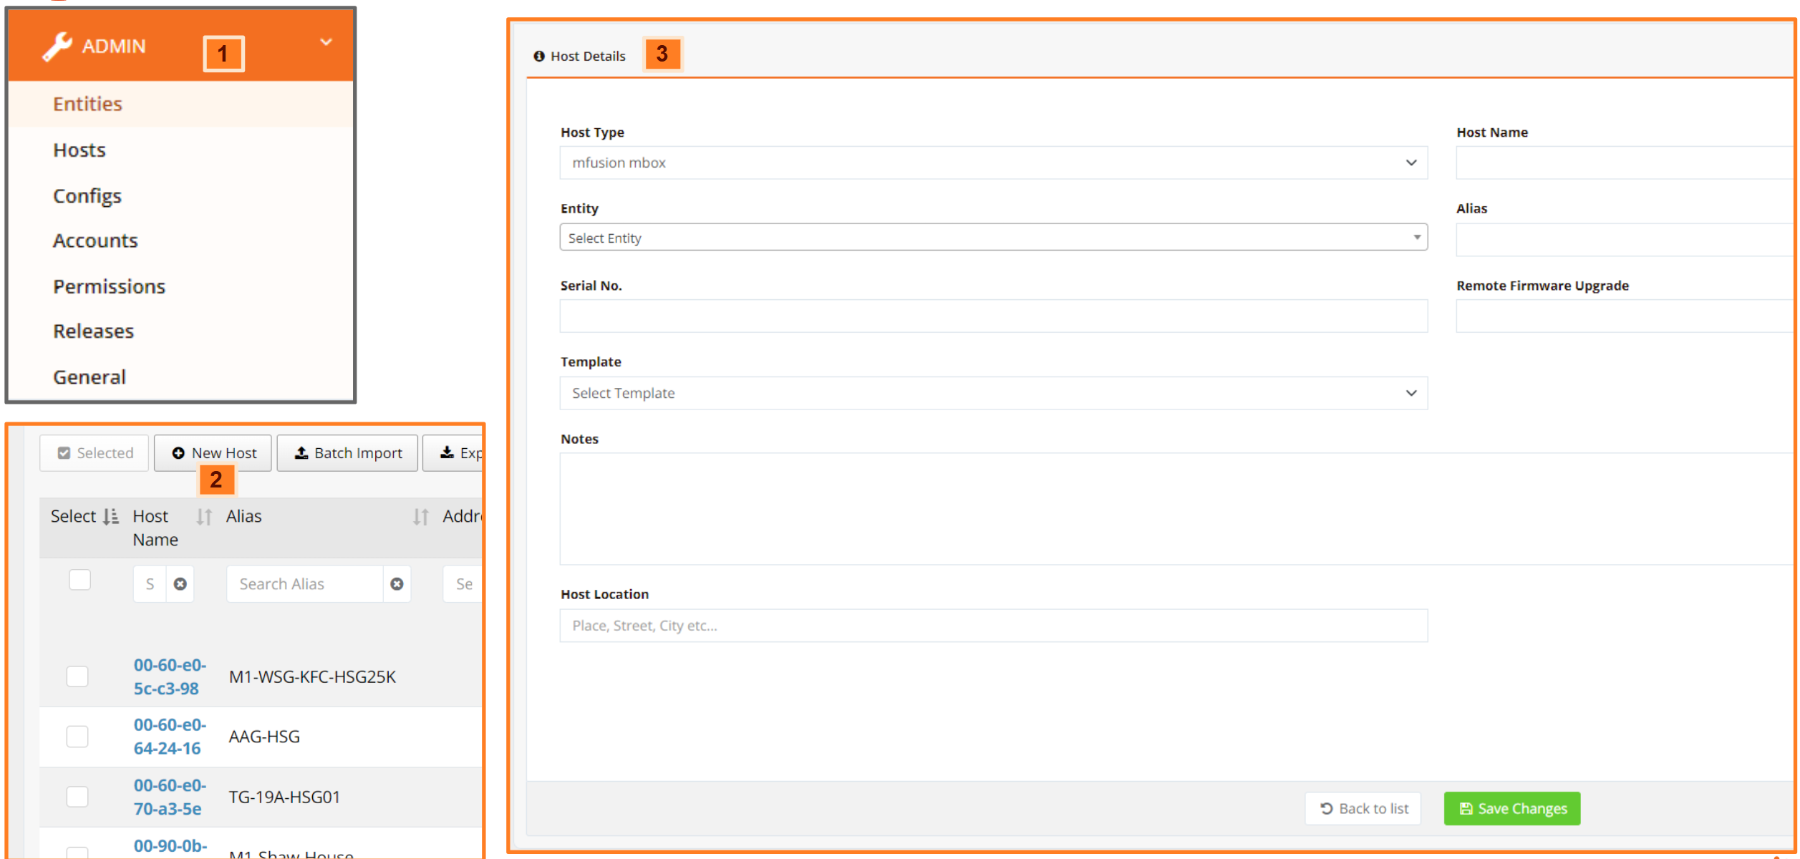Click the Host Details info icon
This screenshot has width=1800, height=859.
click(x=539, y=56)
